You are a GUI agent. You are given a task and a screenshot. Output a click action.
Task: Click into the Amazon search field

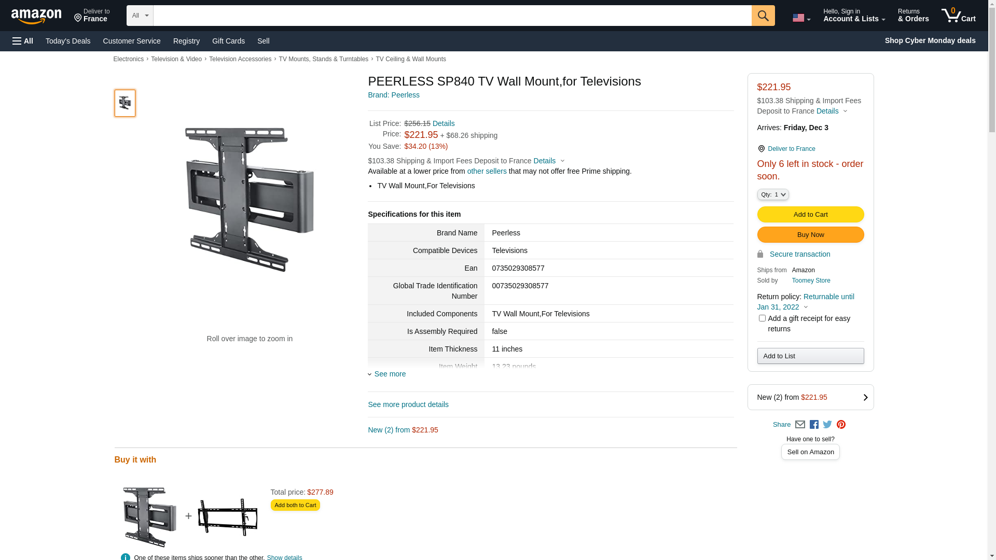pyautogui.click(x=451, y=16)
